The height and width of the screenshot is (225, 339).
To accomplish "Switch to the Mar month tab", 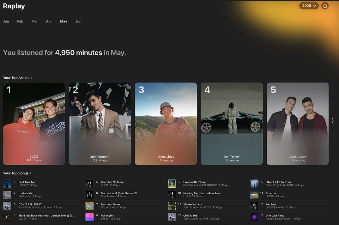I will pos(35,21).
